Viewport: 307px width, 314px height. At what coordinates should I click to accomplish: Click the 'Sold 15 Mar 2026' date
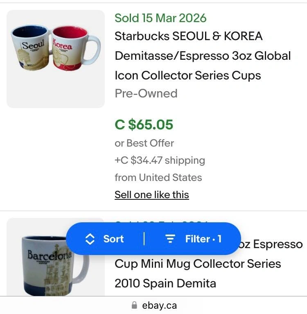click(160, 18)
